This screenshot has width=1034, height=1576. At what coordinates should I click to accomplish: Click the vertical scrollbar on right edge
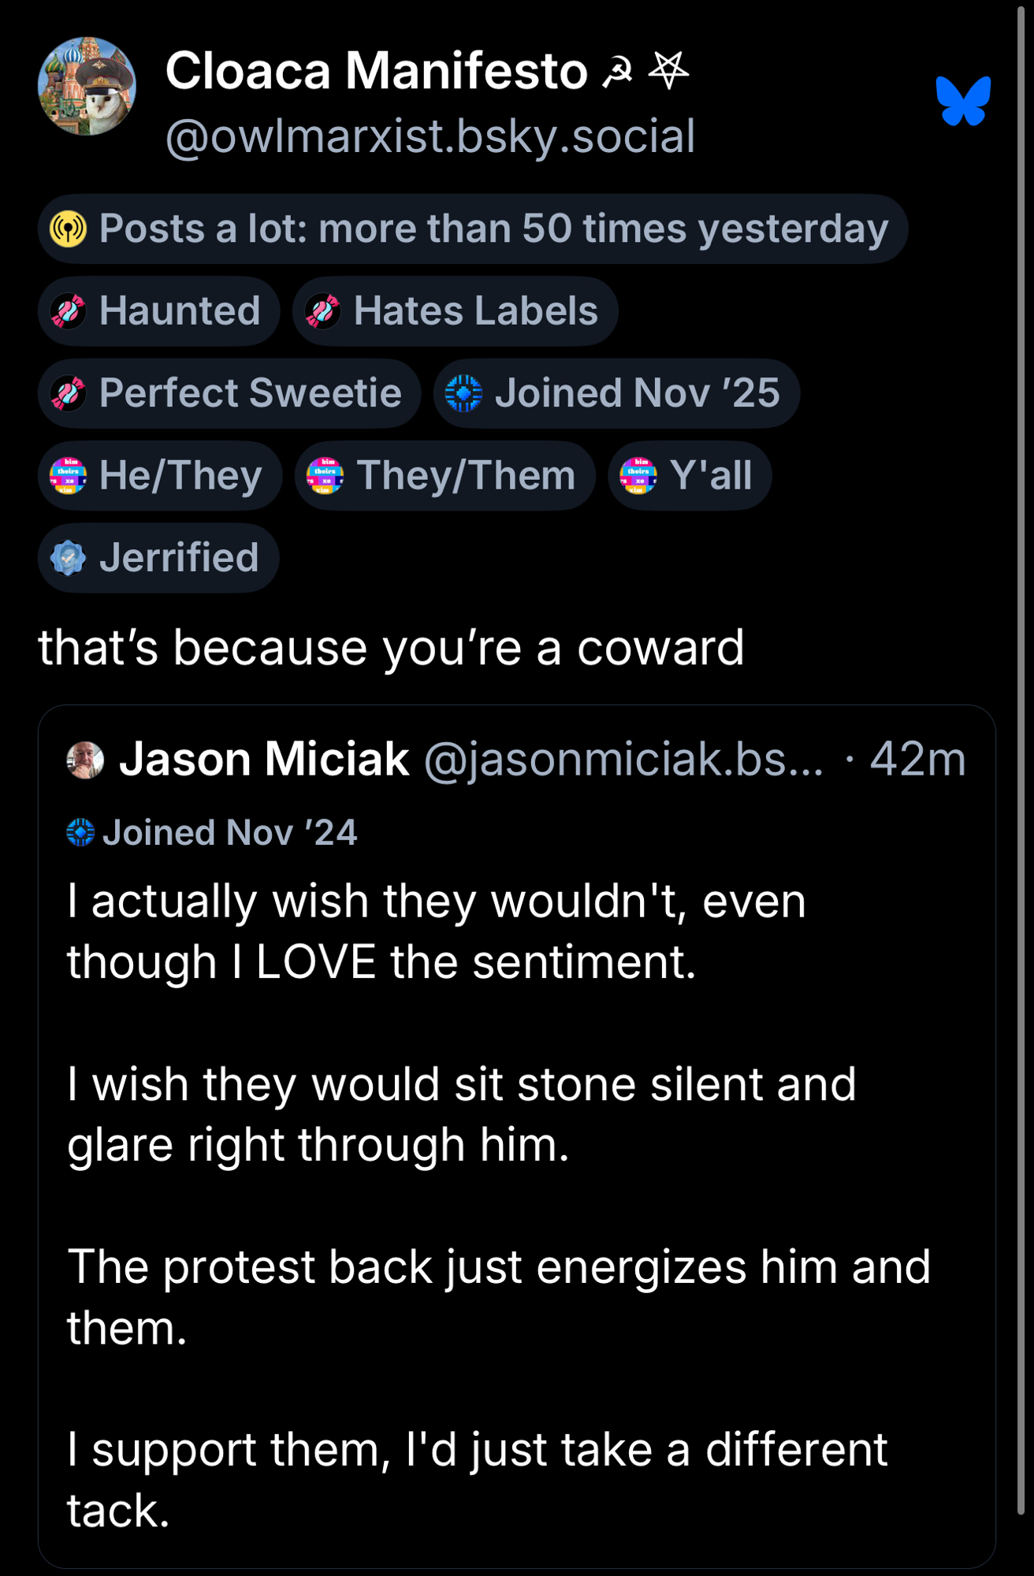point(1021,709)
